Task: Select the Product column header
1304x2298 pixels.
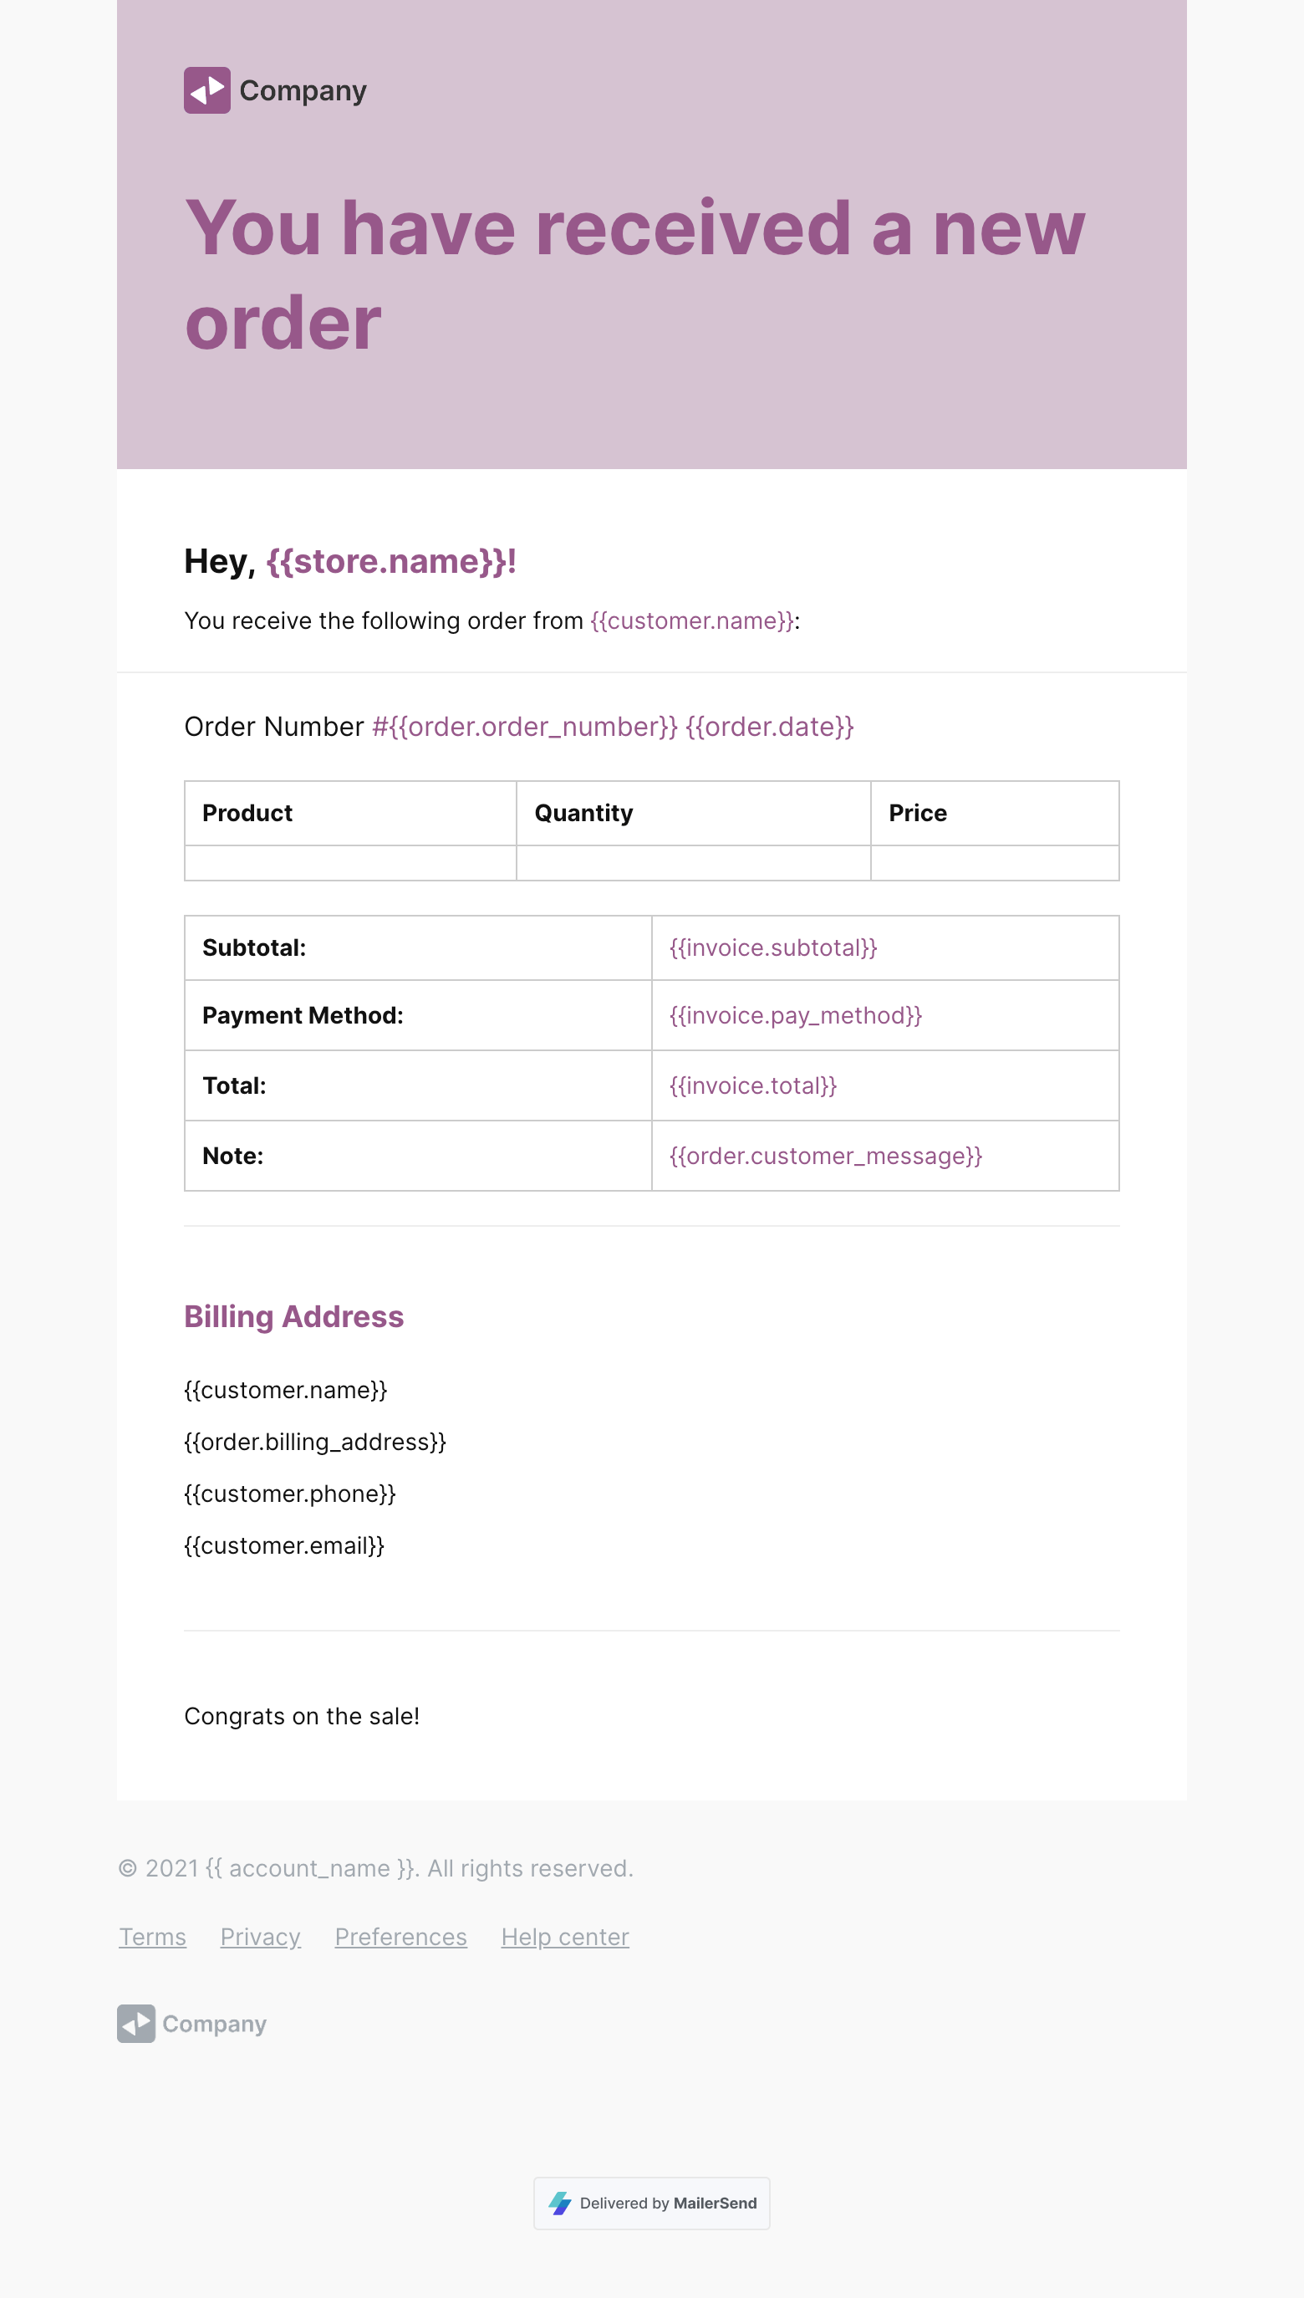Action: coord(247,813)
